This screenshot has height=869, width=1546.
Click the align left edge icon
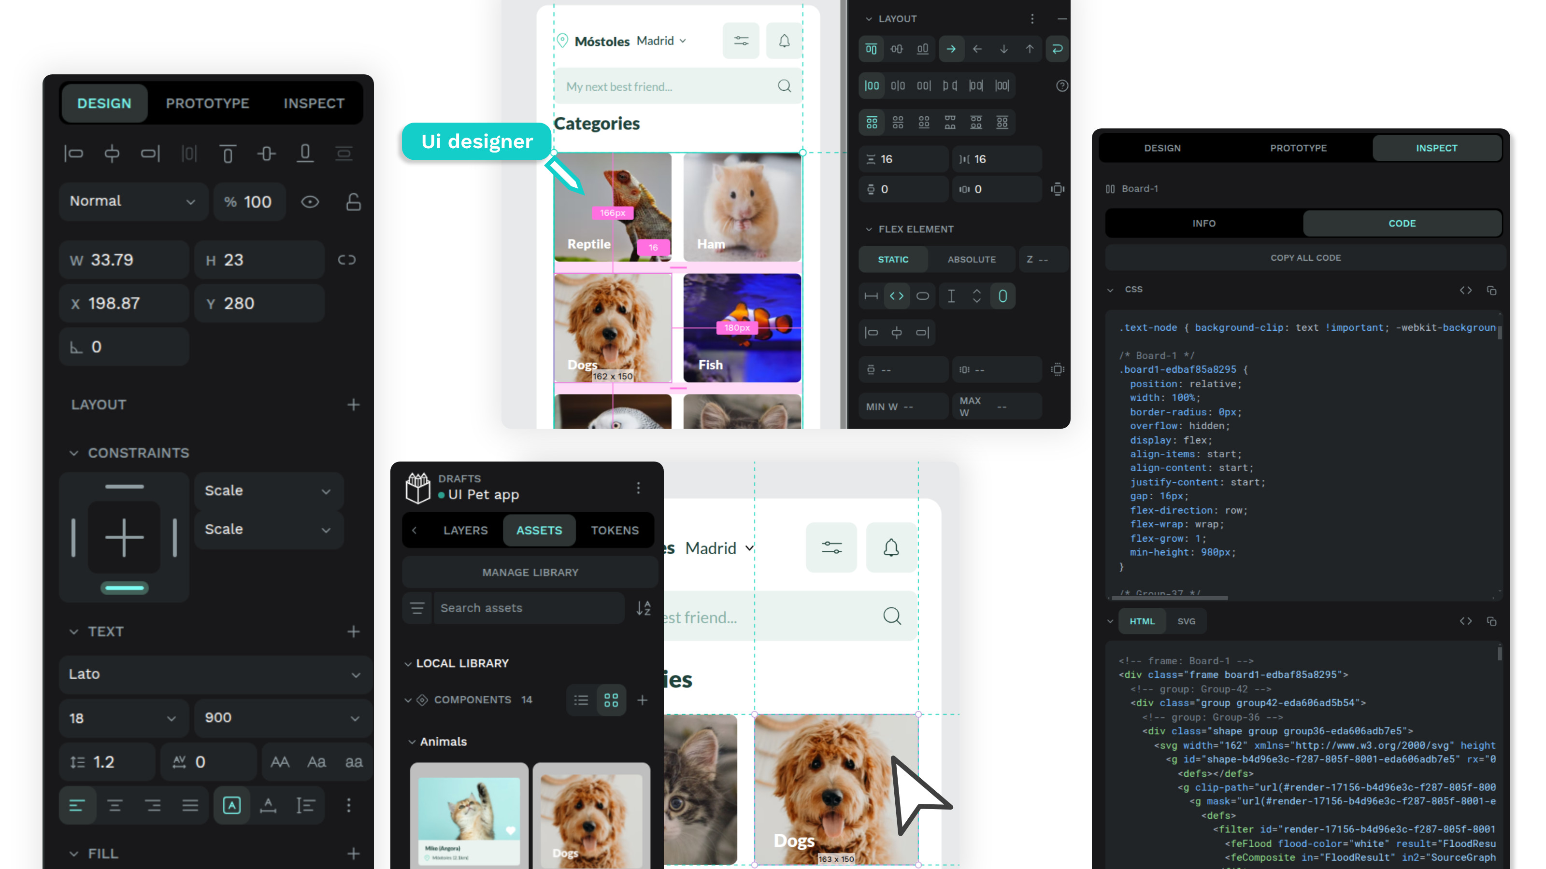point(73,154)
